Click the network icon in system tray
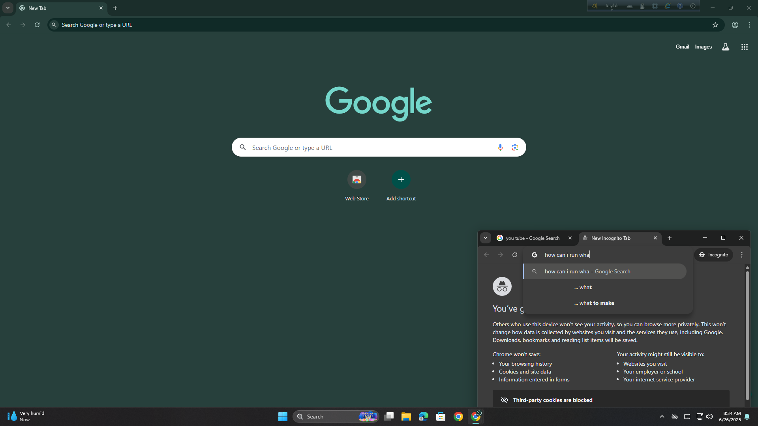 tap(699, 417)
